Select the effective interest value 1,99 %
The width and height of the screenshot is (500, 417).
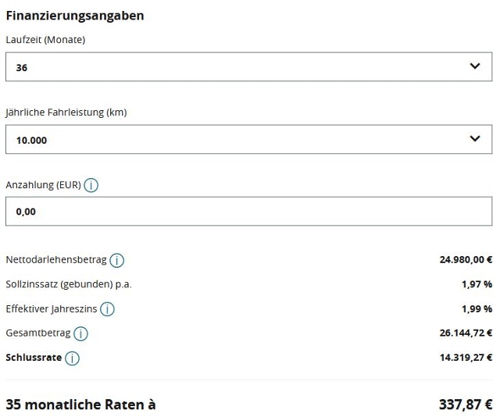point(477,308)
